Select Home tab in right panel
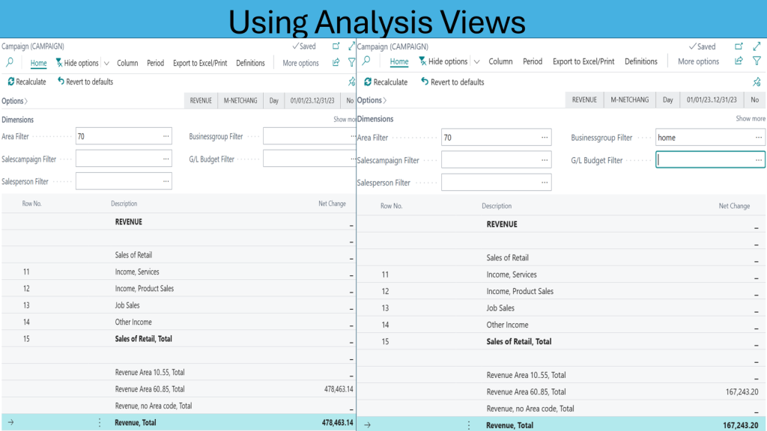767x431 pixels. 399,61
